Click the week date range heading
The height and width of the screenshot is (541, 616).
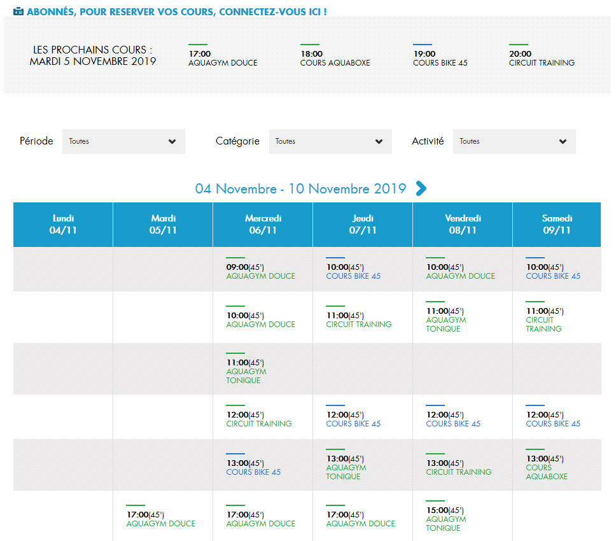pyautogui.click(x=300, y=189)
